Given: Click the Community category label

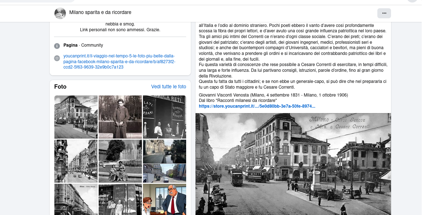Looking at the screenshot, I should pos(92,45).
